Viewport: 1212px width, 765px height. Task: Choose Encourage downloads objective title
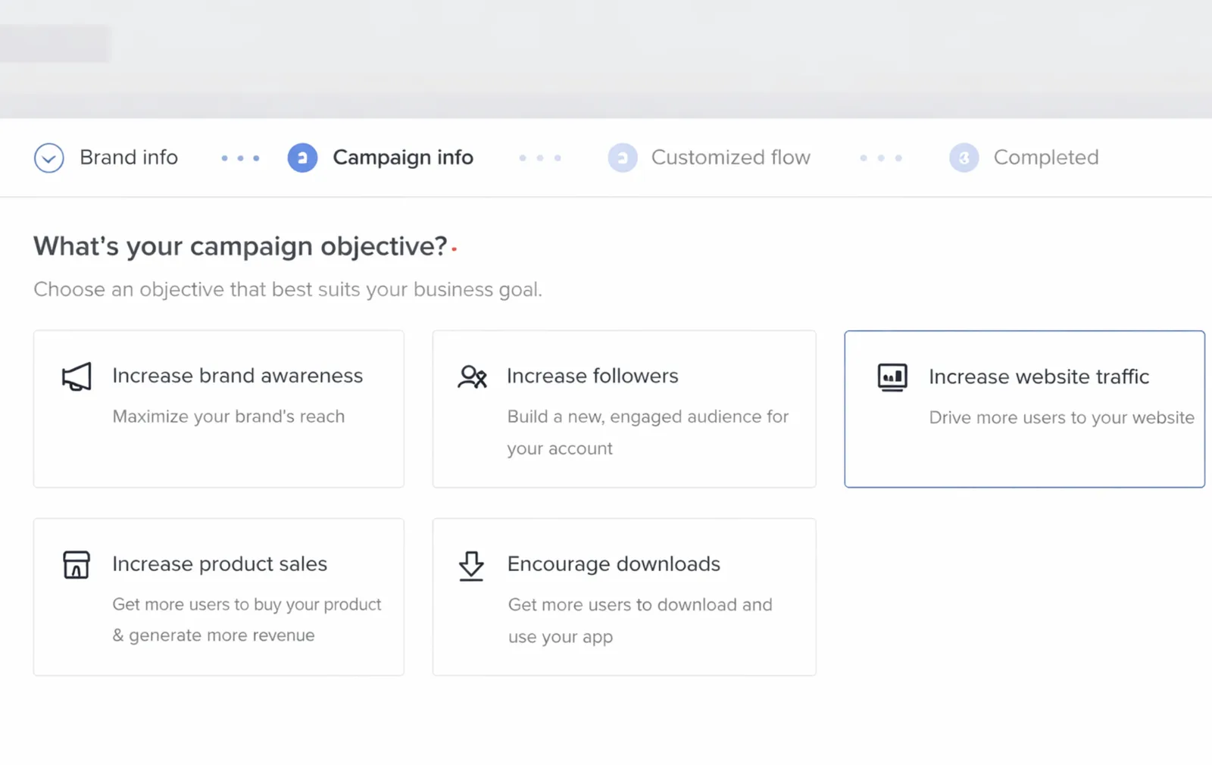(614, 564)
